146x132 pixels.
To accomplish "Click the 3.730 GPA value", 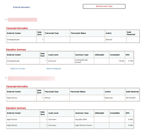I will point(130,61).
